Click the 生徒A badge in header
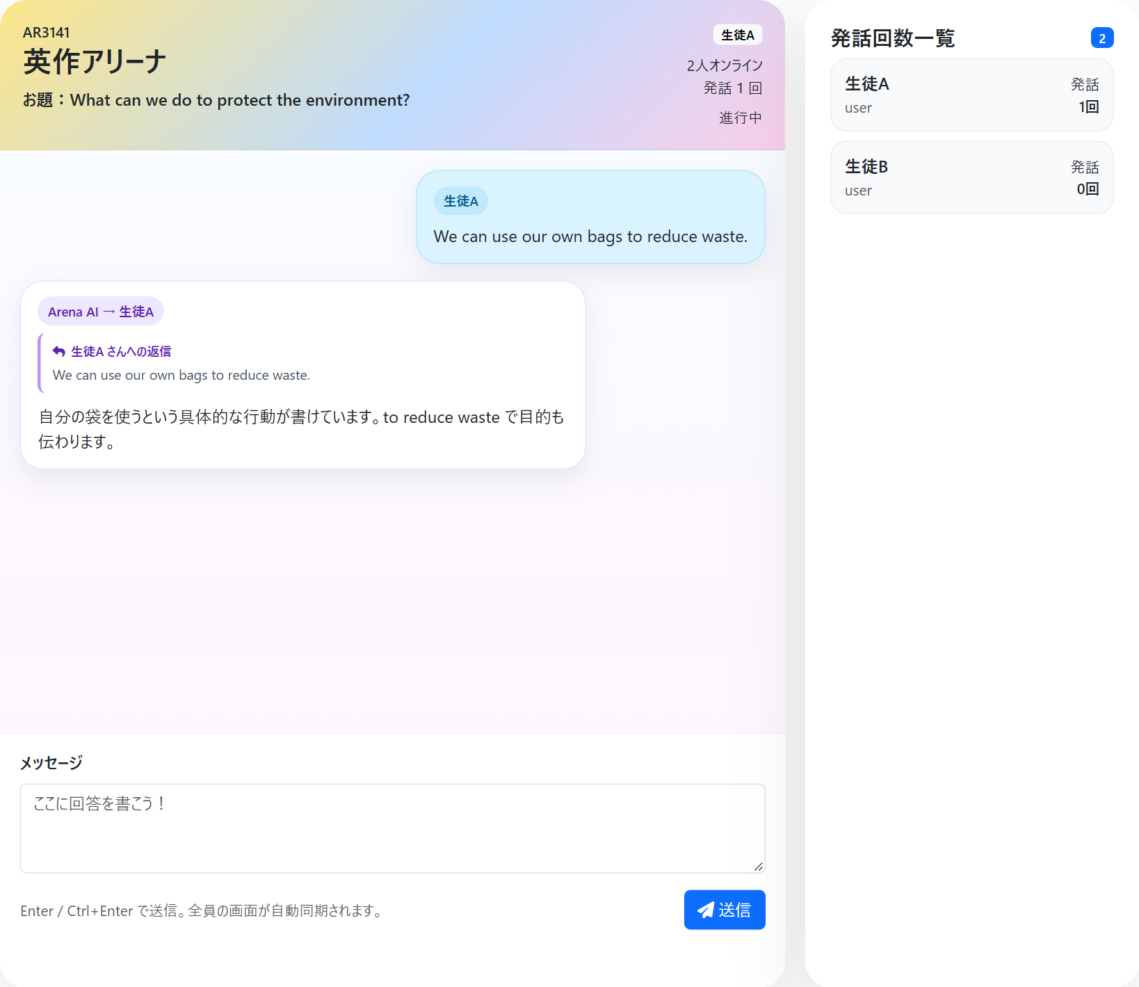This screenshot has height=987, width=1139. [738, 35]
